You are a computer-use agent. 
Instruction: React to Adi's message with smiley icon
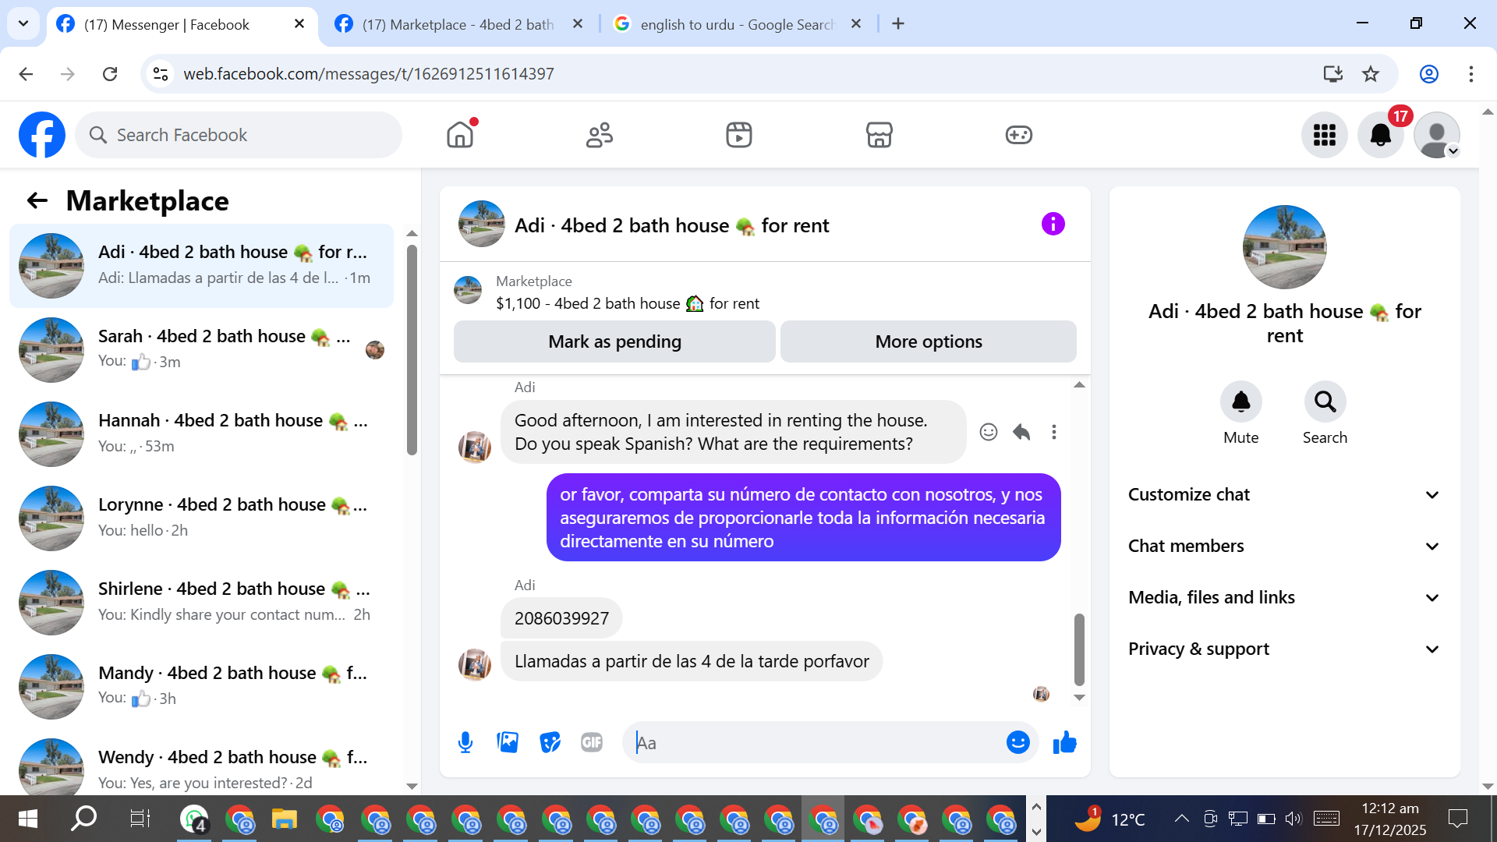[989, 432]
